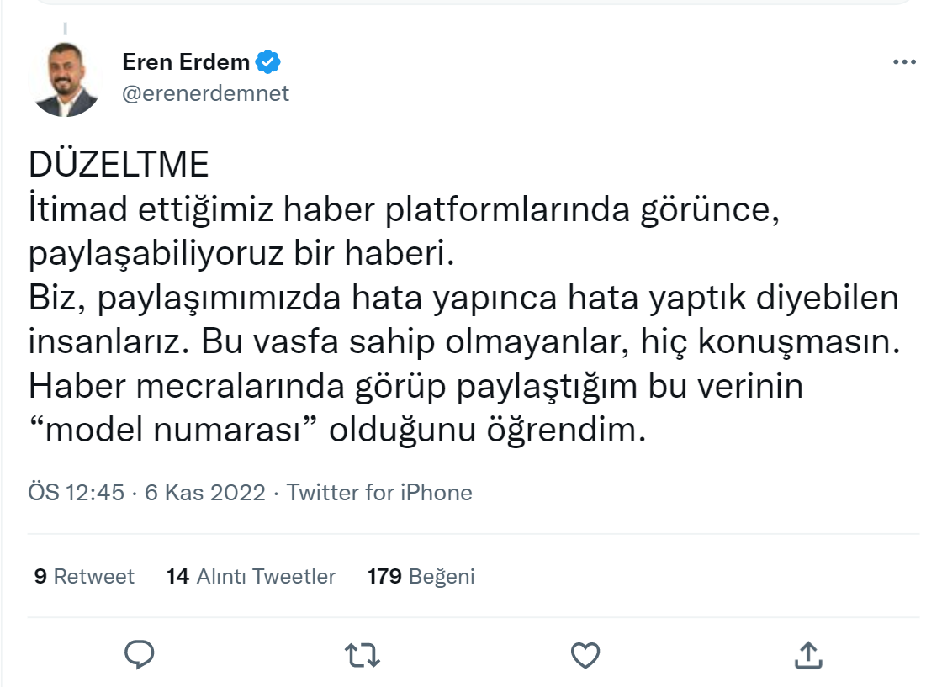Viewport: 942px width, 687px height.
Task: Open the @erenerdemnet handle link
Action: click(205, 93)
